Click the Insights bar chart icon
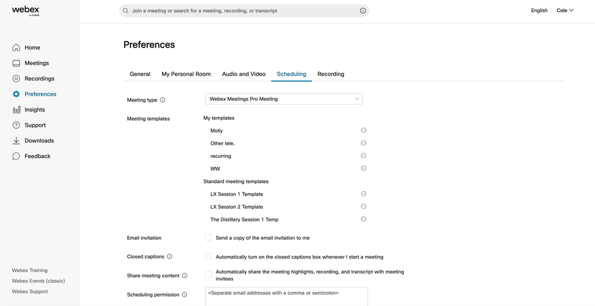Screen dimensions: 595x306 (16, 109)
